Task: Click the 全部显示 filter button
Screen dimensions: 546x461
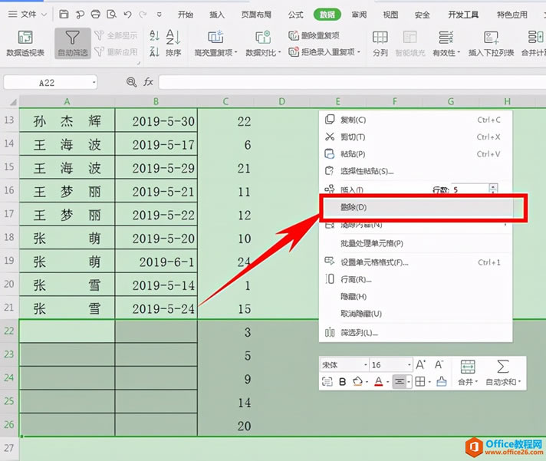Action: [117, 35]
